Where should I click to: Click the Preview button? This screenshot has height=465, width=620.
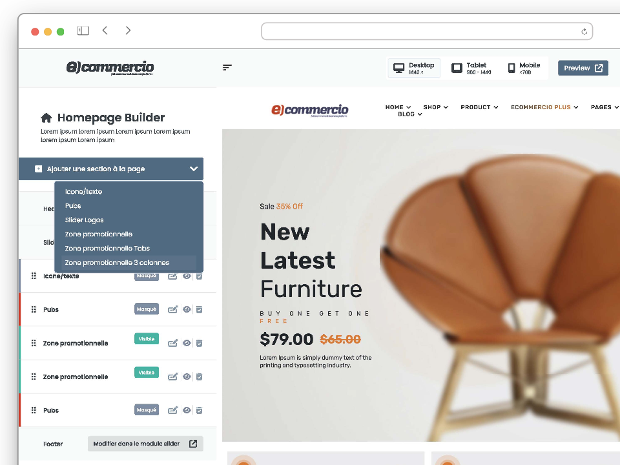point(583,68)
